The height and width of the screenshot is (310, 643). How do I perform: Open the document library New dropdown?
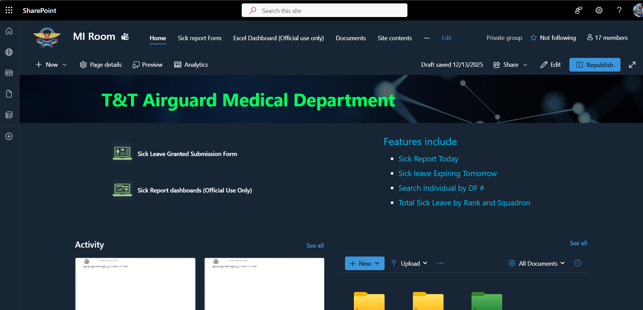tap(365, 263)
